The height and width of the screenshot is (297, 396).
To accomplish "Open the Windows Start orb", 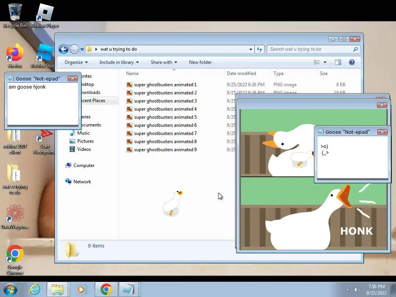I will pyautogui.click(x=10, y=289).
